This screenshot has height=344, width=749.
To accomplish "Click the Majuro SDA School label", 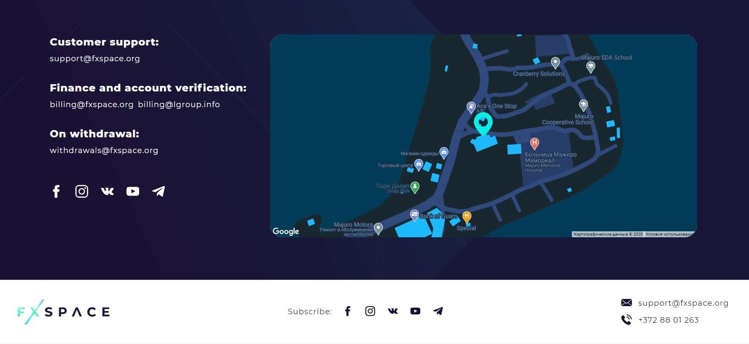I will coord(607,58).
